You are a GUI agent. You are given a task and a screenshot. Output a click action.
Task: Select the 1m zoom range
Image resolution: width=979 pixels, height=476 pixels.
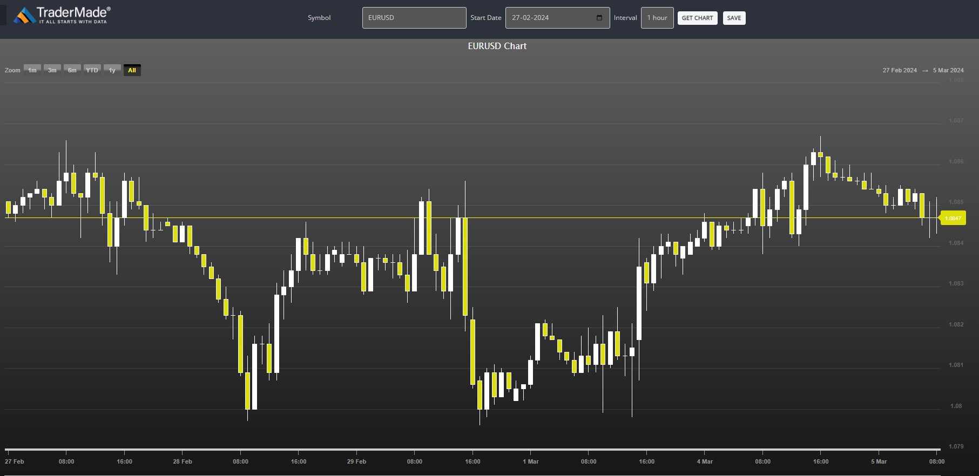[32, 70]
